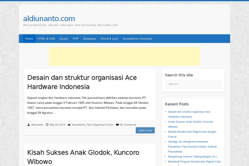Open recent post Desain dan struktur organisasi Ace
The image size is (249, 166).
coord(189,114)
